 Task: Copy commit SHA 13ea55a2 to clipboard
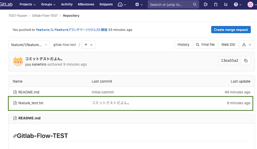246,61
